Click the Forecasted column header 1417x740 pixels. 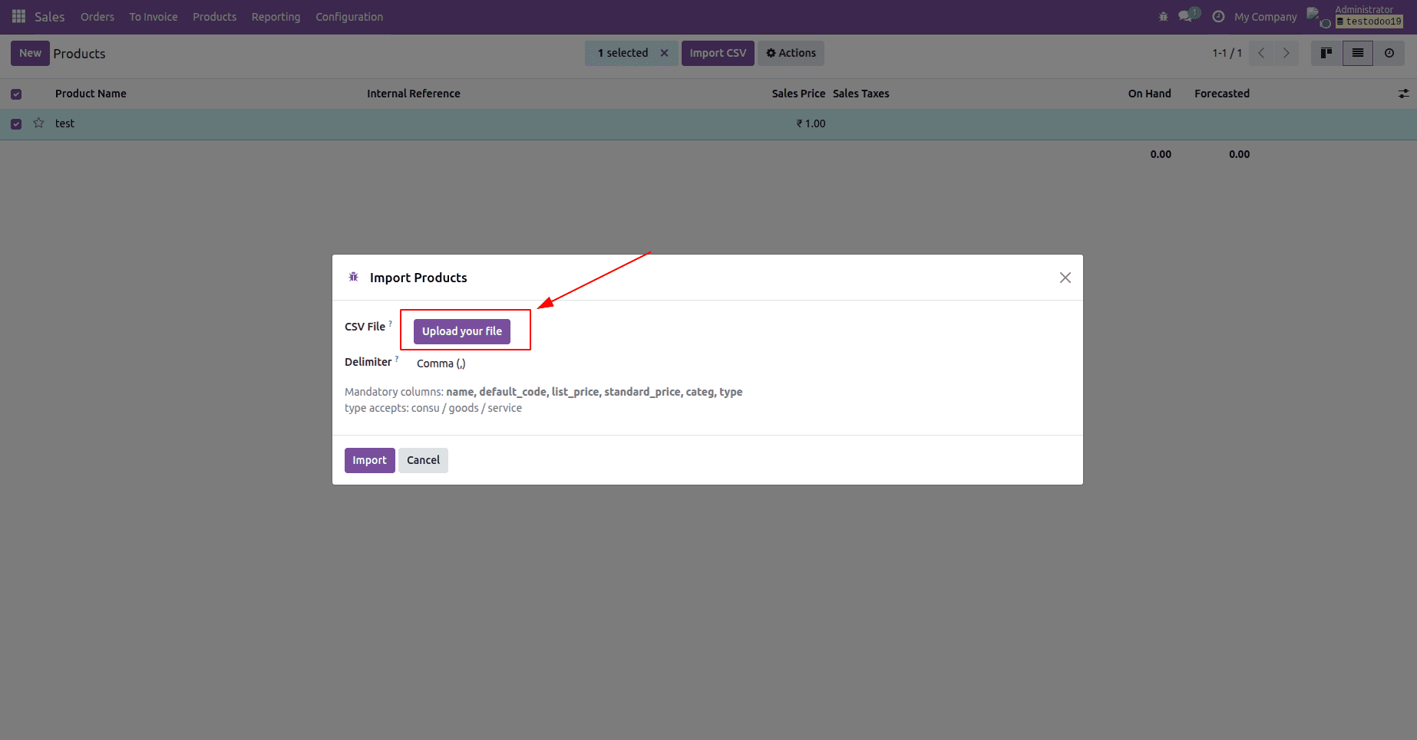(1222, 94)
